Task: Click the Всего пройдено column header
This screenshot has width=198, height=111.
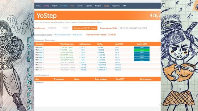Action: click(101, 79)
